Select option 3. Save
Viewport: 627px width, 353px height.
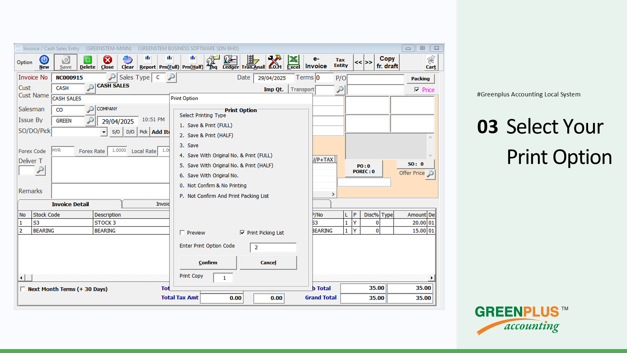(189, 145)
